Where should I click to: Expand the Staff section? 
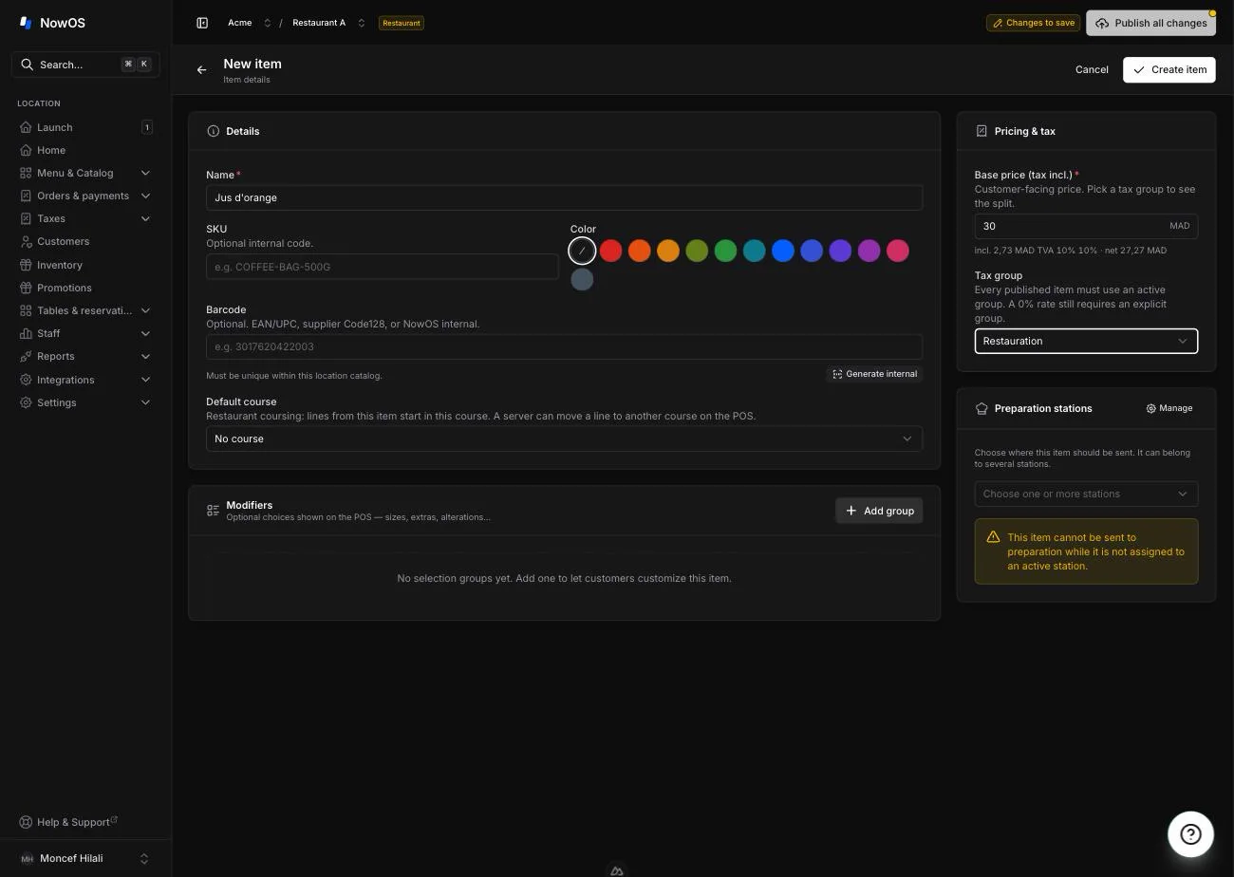click(85, 333)
